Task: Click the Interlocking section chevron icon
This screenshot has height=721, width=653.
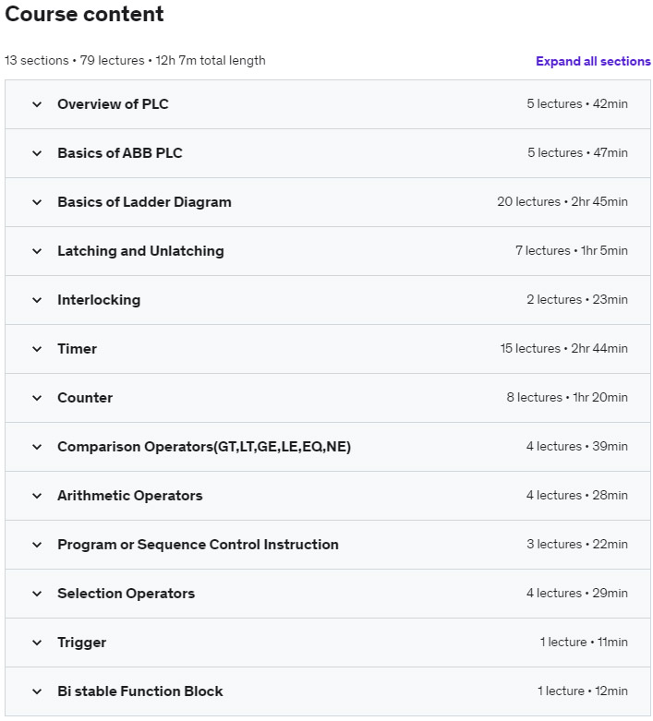Action: (x=37, y=300)
